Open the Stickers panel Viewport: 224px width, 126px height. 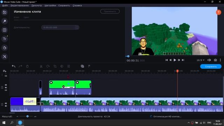coord(5,48)
